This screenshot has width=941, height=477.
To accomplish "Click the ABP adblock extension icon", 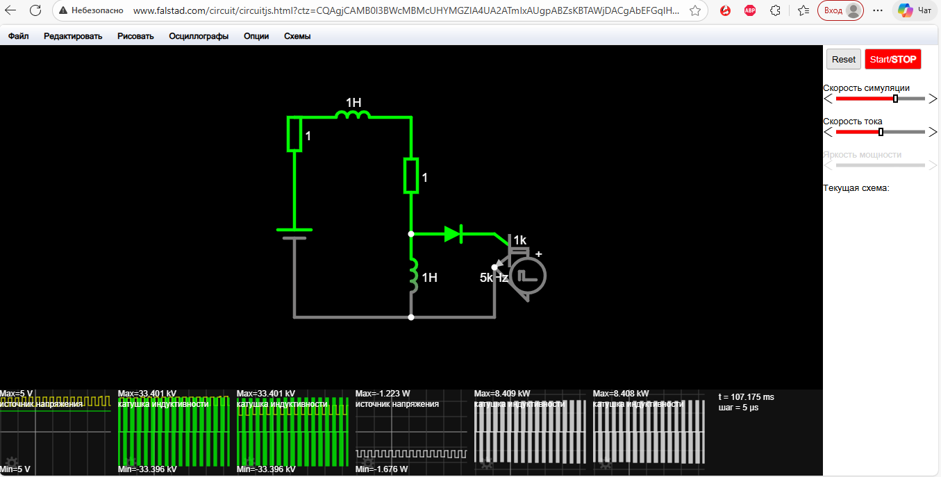I will point(750,10).
